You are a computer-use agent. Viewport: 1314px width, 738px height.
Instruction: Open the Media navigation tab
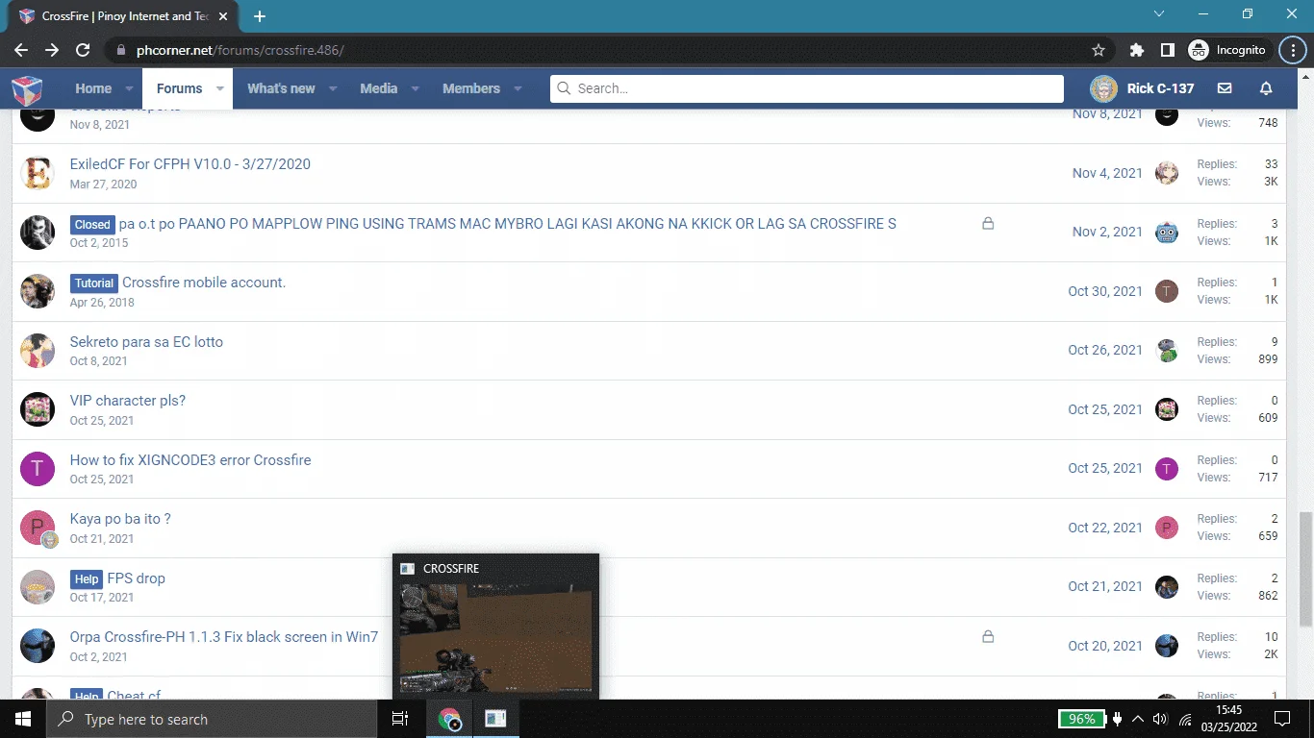click(x=379, y=88)
